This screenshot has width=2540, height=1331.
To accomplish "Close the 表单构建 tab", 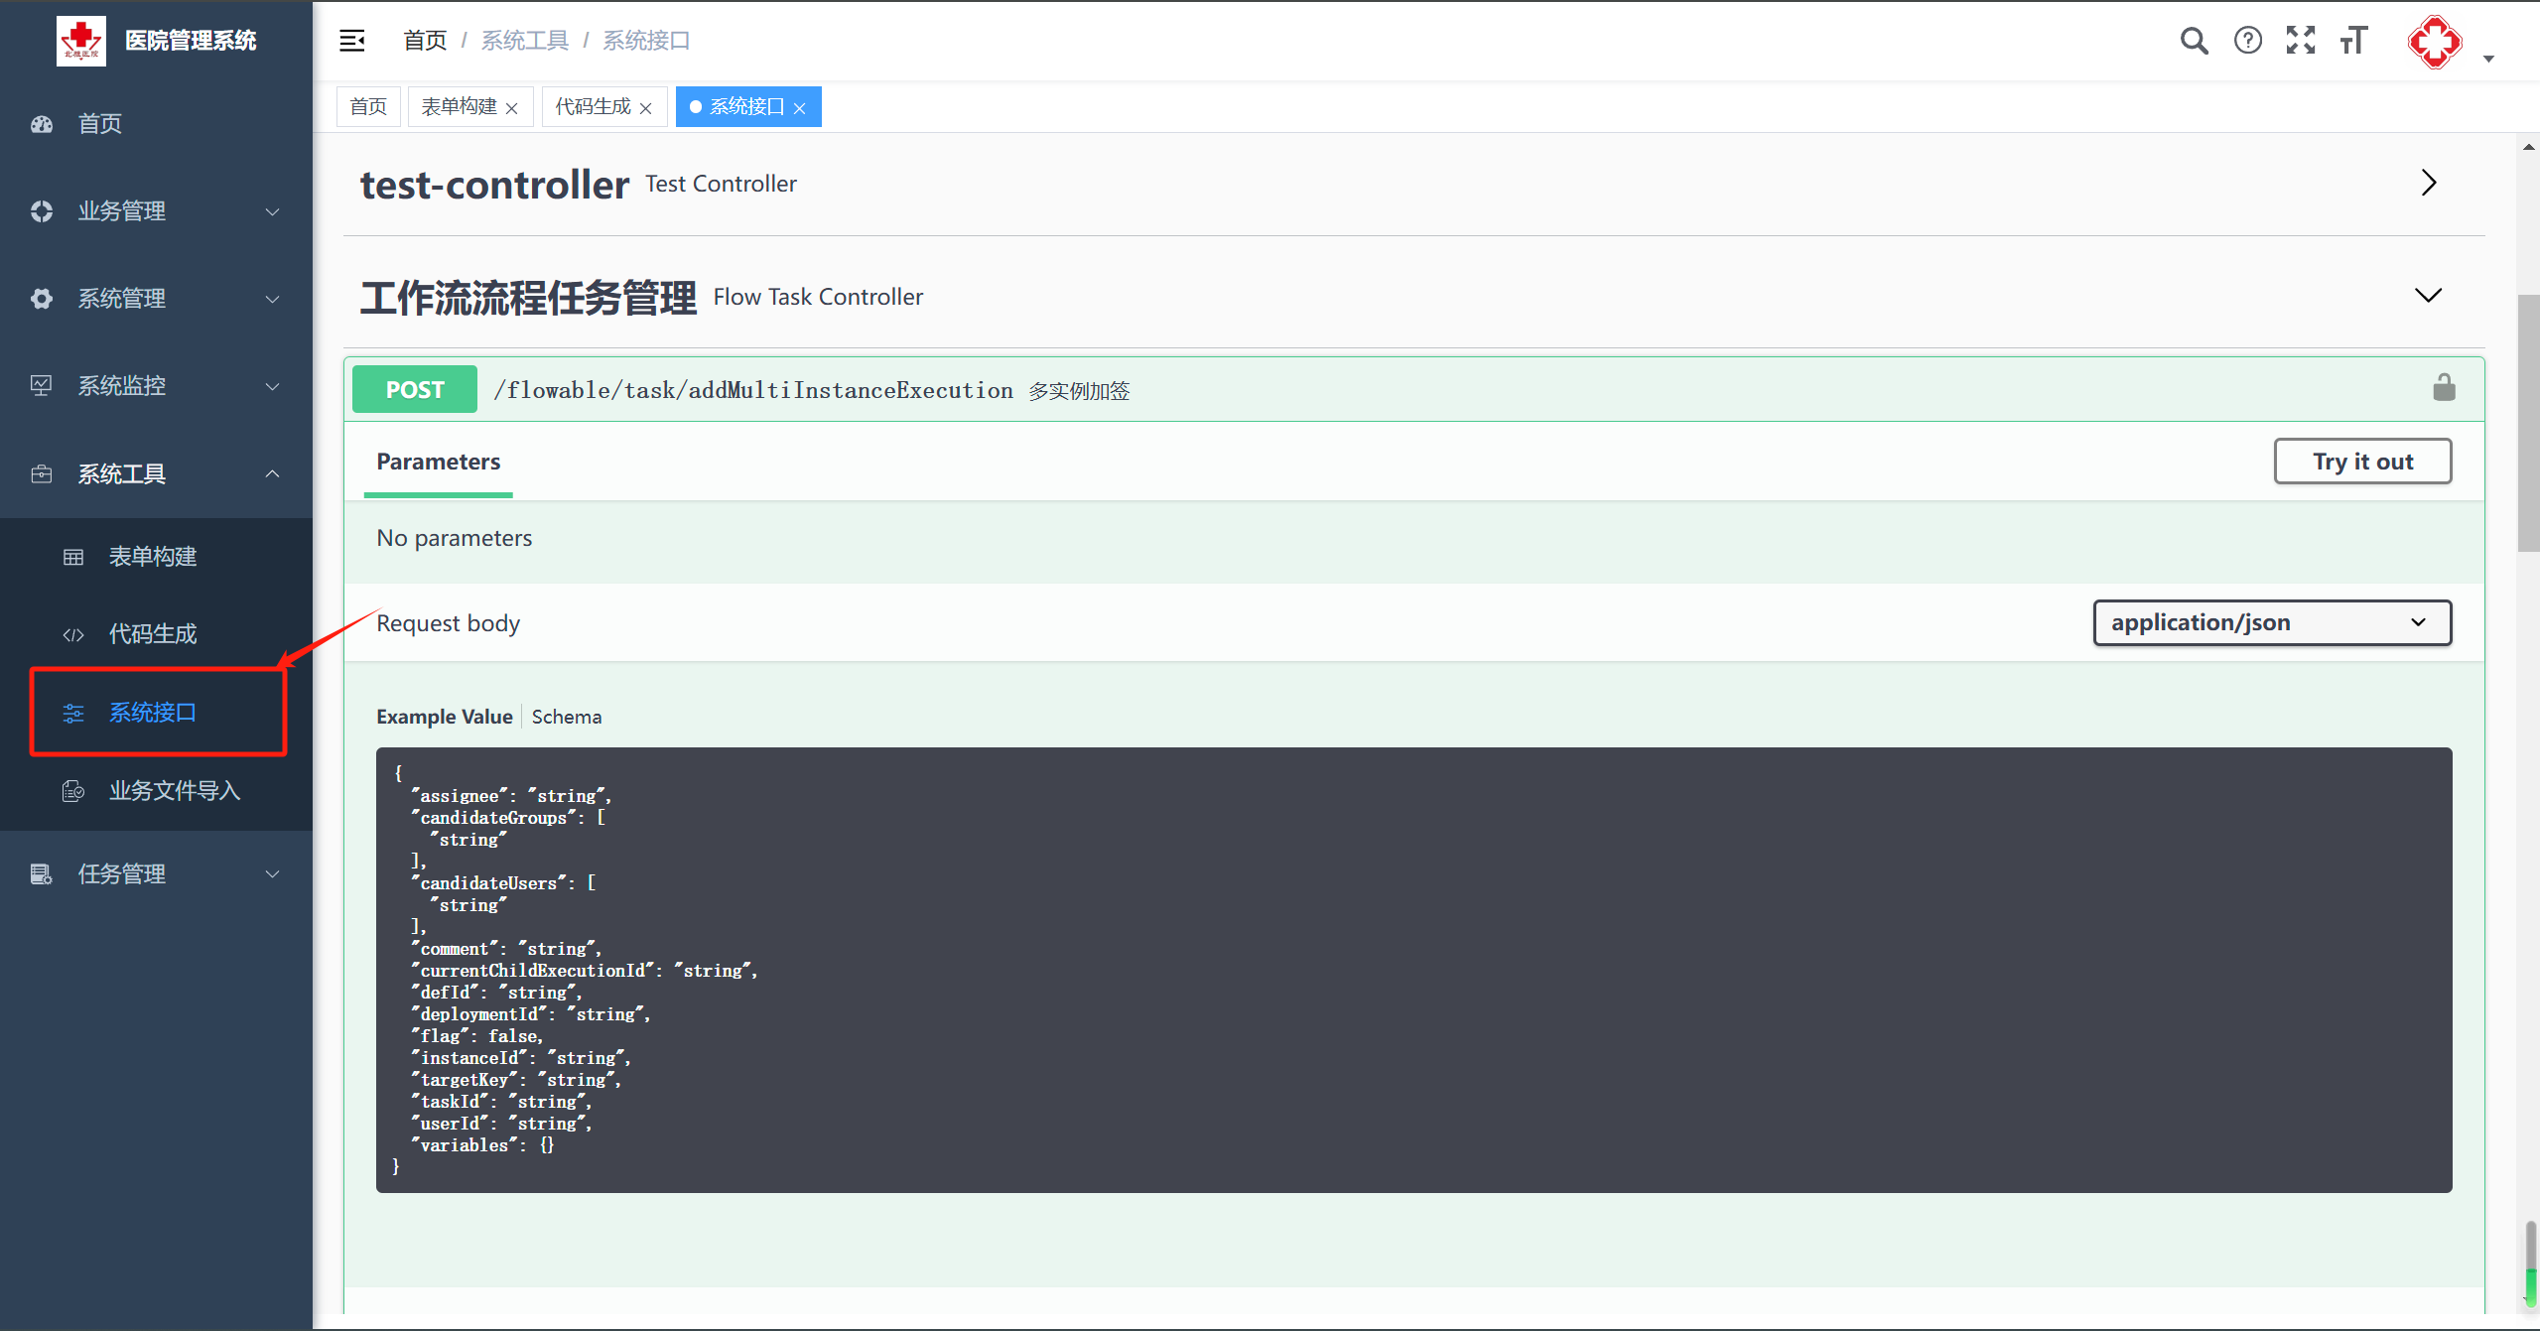I will (512, 108).
